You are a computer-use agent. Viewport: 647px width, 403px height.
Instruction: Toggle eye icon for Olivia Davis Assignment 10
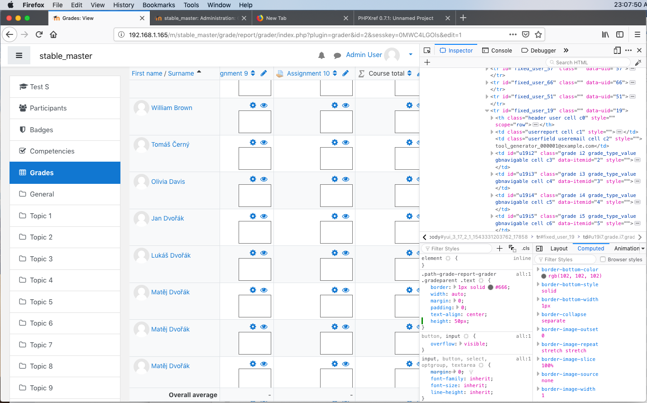[x=345, y=179]
